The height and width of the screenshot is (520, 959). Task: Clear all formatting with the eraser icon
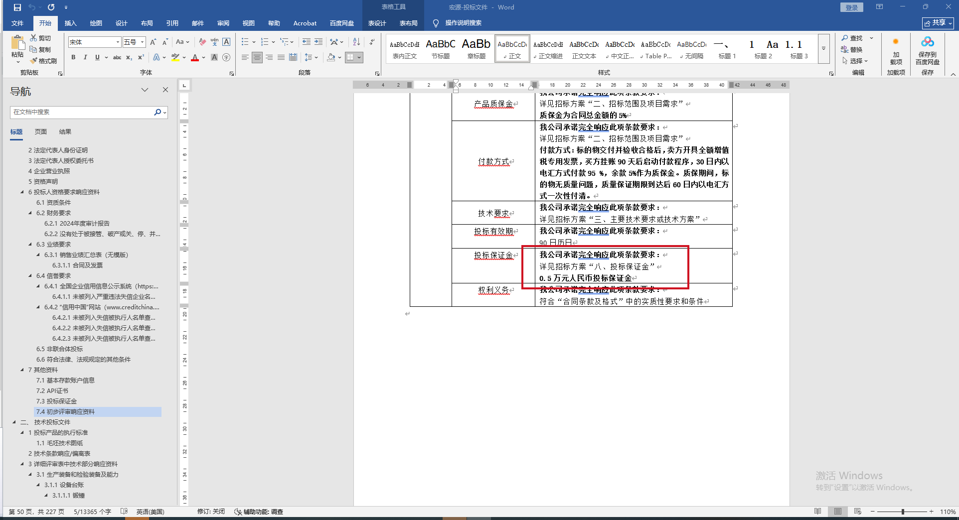pyautogui.click(x=202, y=42)
